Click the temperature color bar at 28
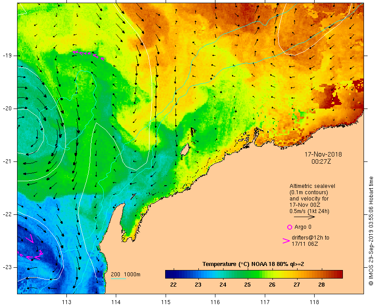The height and width of the screenshot is (305, 377). (x=321, y=274)
